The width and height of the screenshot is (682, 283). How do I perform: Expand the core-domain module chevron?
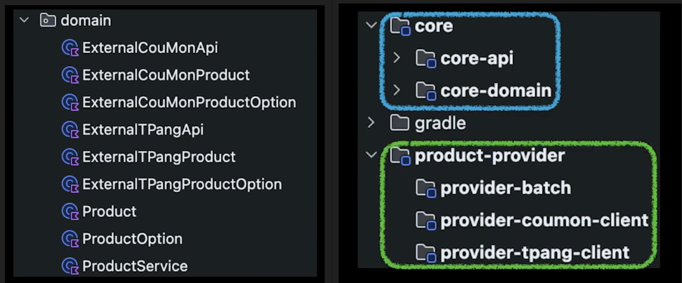click(397, 90)
